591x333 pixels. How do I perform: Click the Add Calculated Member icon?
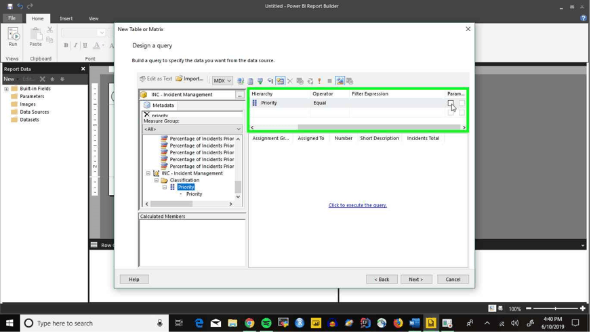click(x=250, y=81)
